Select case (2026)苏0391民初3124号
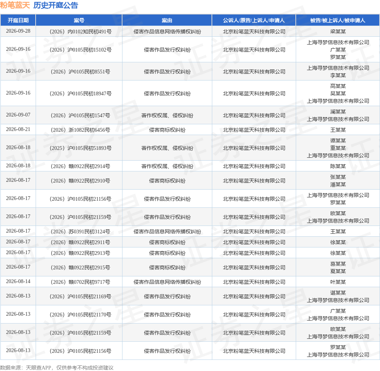 [x=81, y=232]
